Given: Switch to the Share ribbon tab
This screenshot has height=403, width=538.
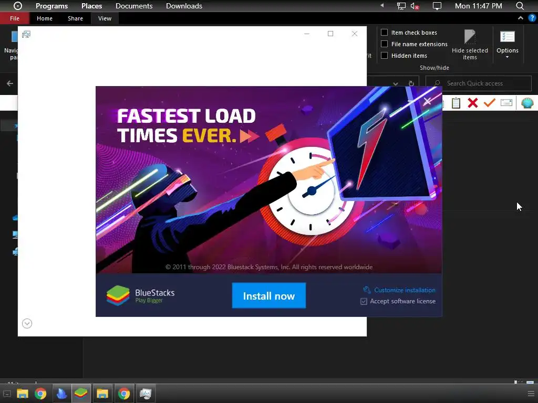Looking at the screenshot, I should (x=75, y=18).
